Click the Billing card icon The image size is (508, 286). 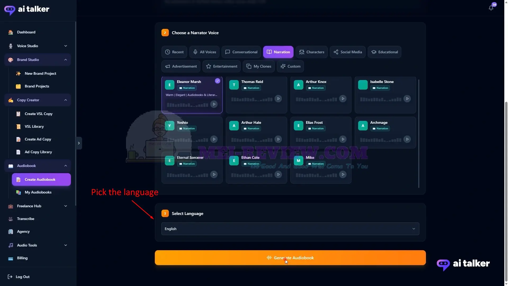11,258
